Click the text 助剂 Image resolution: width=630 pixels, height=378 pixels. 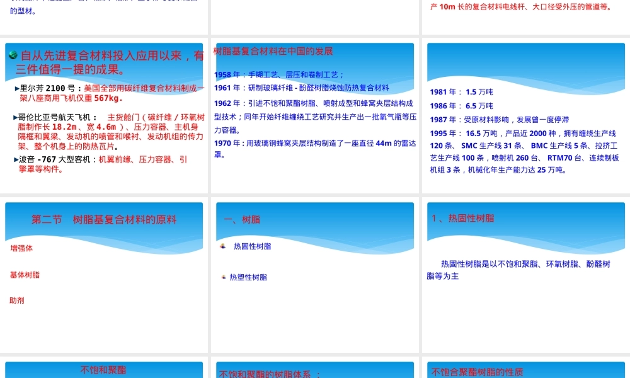[x=17, y=301]
